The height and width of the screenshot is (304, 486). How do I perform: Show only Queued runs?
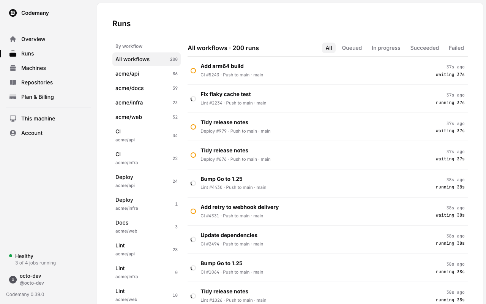pyautogui.click(x=352, y=48)
